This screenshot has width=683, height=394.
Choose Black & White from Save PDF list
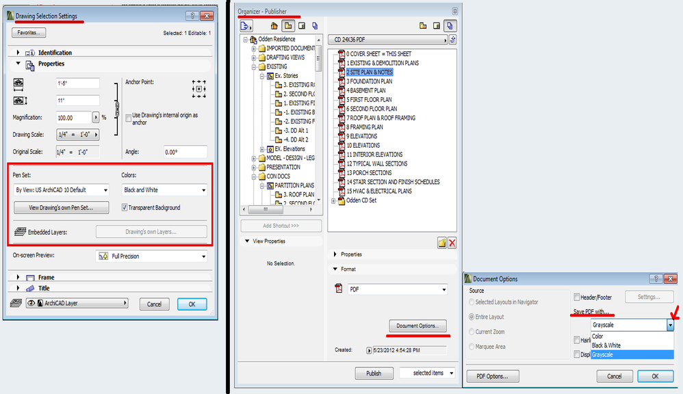tap(632, 345)
